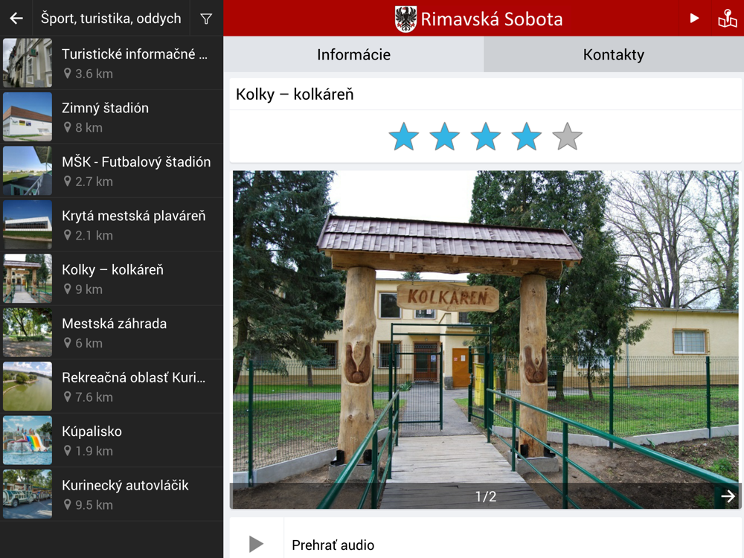
Task: Open the large Kolkáreň gate photo
Action: pyautogui.click(x=485, y=340)
